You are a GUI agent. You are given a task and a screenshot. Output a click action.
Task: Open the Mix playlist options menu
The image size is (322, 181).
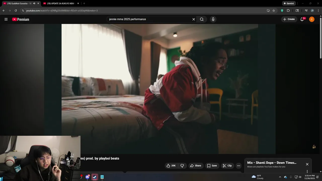point(307,171)
